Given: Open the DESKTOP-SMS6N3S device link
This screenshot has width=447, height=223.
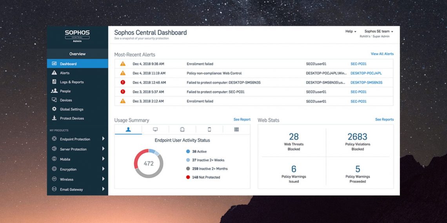Looking at the screenshot, I should (x=366, y=83).
